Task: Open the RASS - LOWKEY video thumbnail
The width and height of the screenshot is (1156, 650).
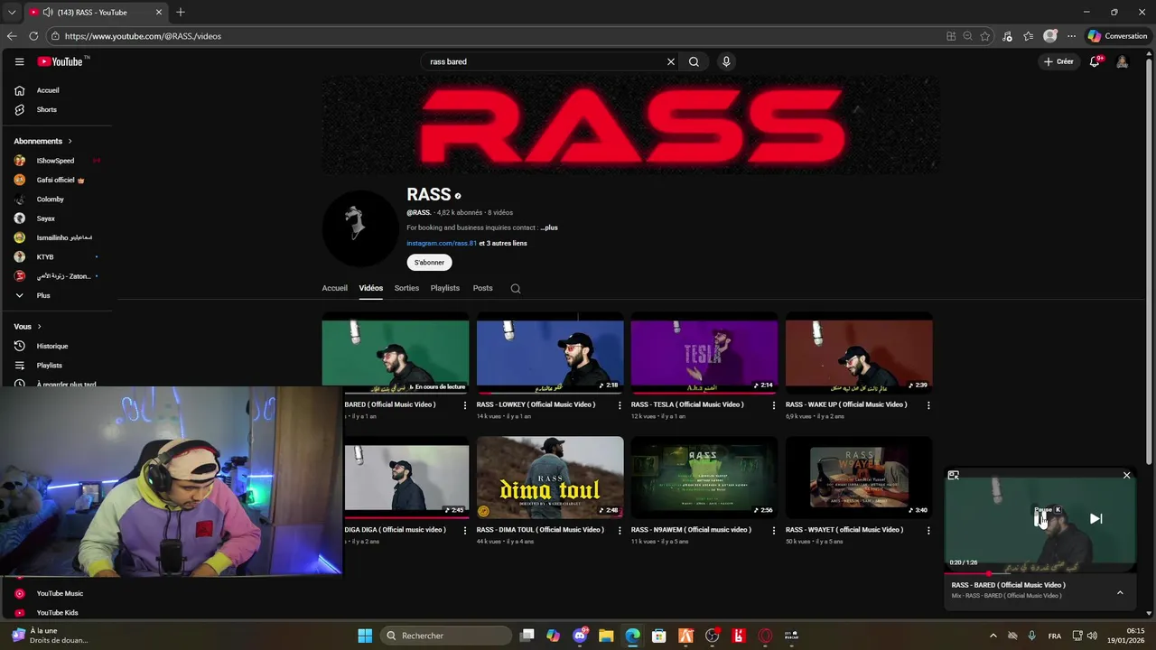Action: click(550, 355)
